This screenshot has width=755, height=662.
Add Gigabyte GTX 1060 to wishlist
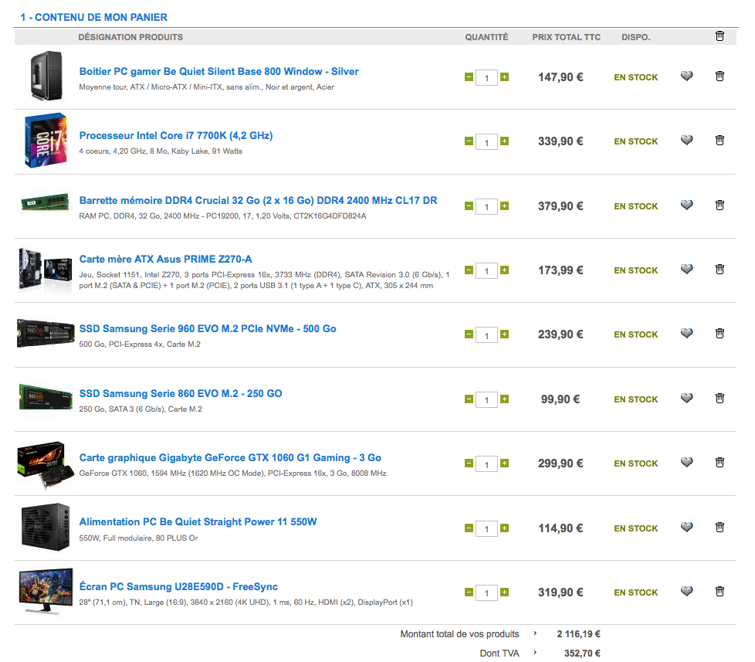tap(686, 463)
